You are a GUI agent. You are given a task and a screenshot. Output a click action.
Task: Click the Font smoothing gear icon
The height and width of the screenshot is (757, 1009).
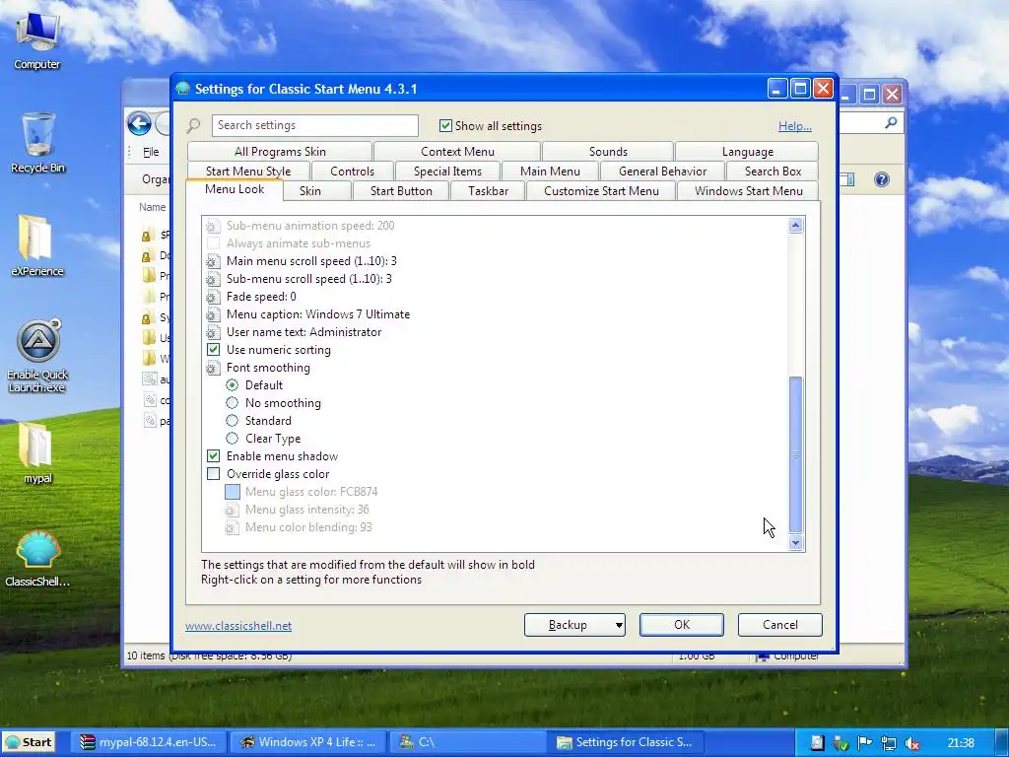click(x=213, y=368)
